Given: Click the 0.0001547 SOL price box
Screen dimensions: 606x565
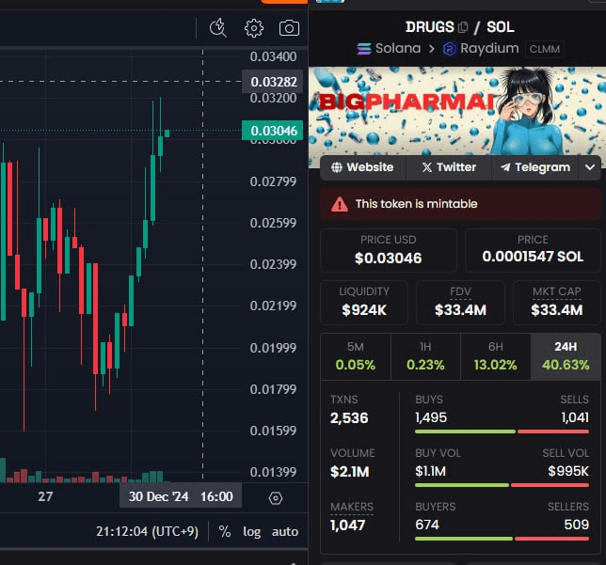Looking at the screenshot, I should click(x=533, y=251).
